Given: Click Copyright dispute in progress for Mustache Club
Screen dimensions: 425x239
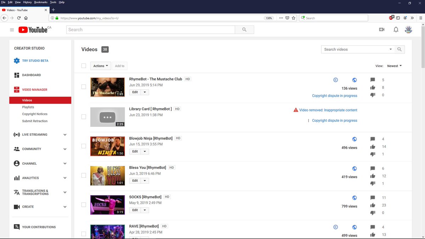Looking at the screenshot, I should (x=335, y=96).
